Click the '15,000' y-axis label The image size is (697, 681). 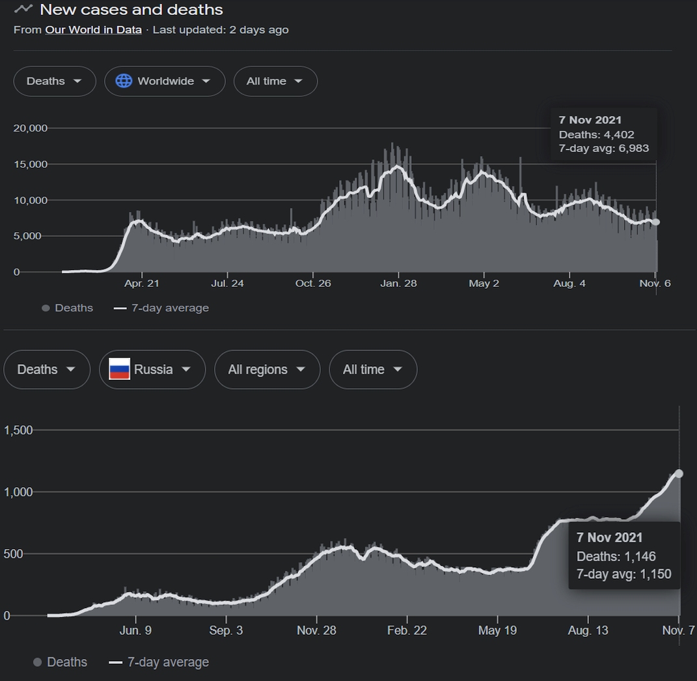[30, 165]
